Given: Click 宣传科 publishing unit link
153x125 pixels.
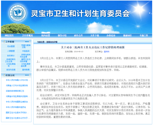Looking at the screenshot, I should pos(107,52).
